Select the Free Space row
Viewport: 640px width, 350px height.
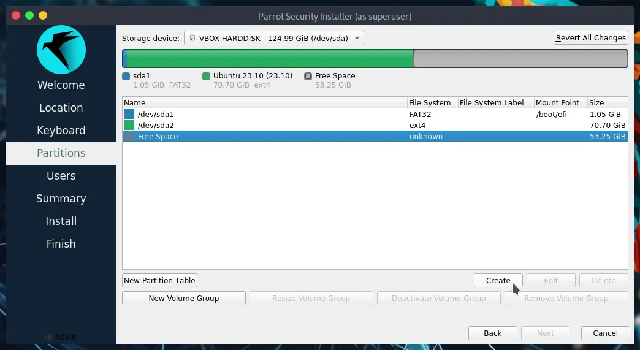click(375, 136)
